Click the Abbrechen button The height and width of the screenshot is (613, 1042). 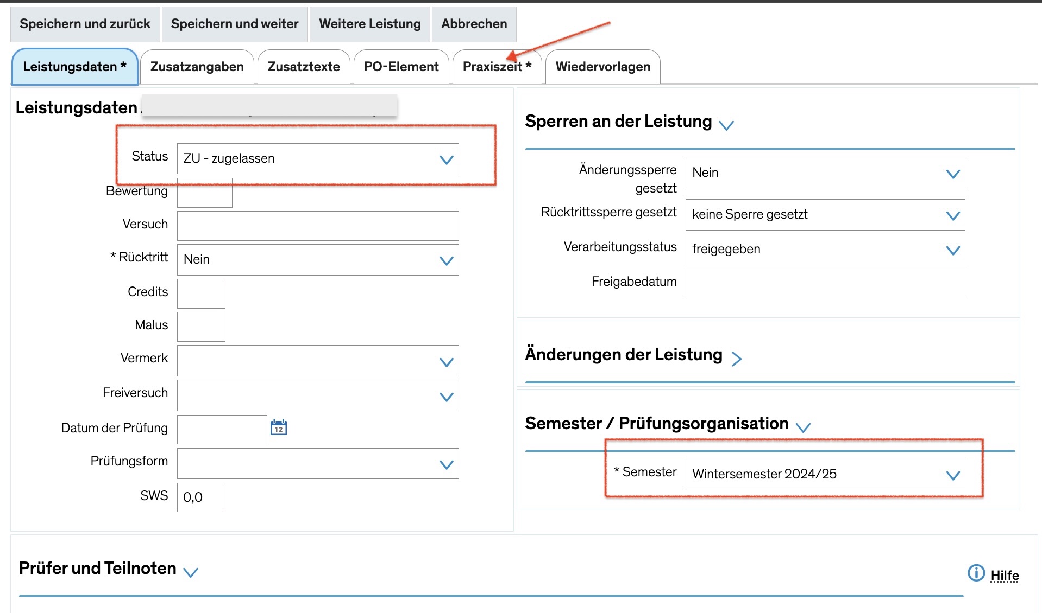474,24
